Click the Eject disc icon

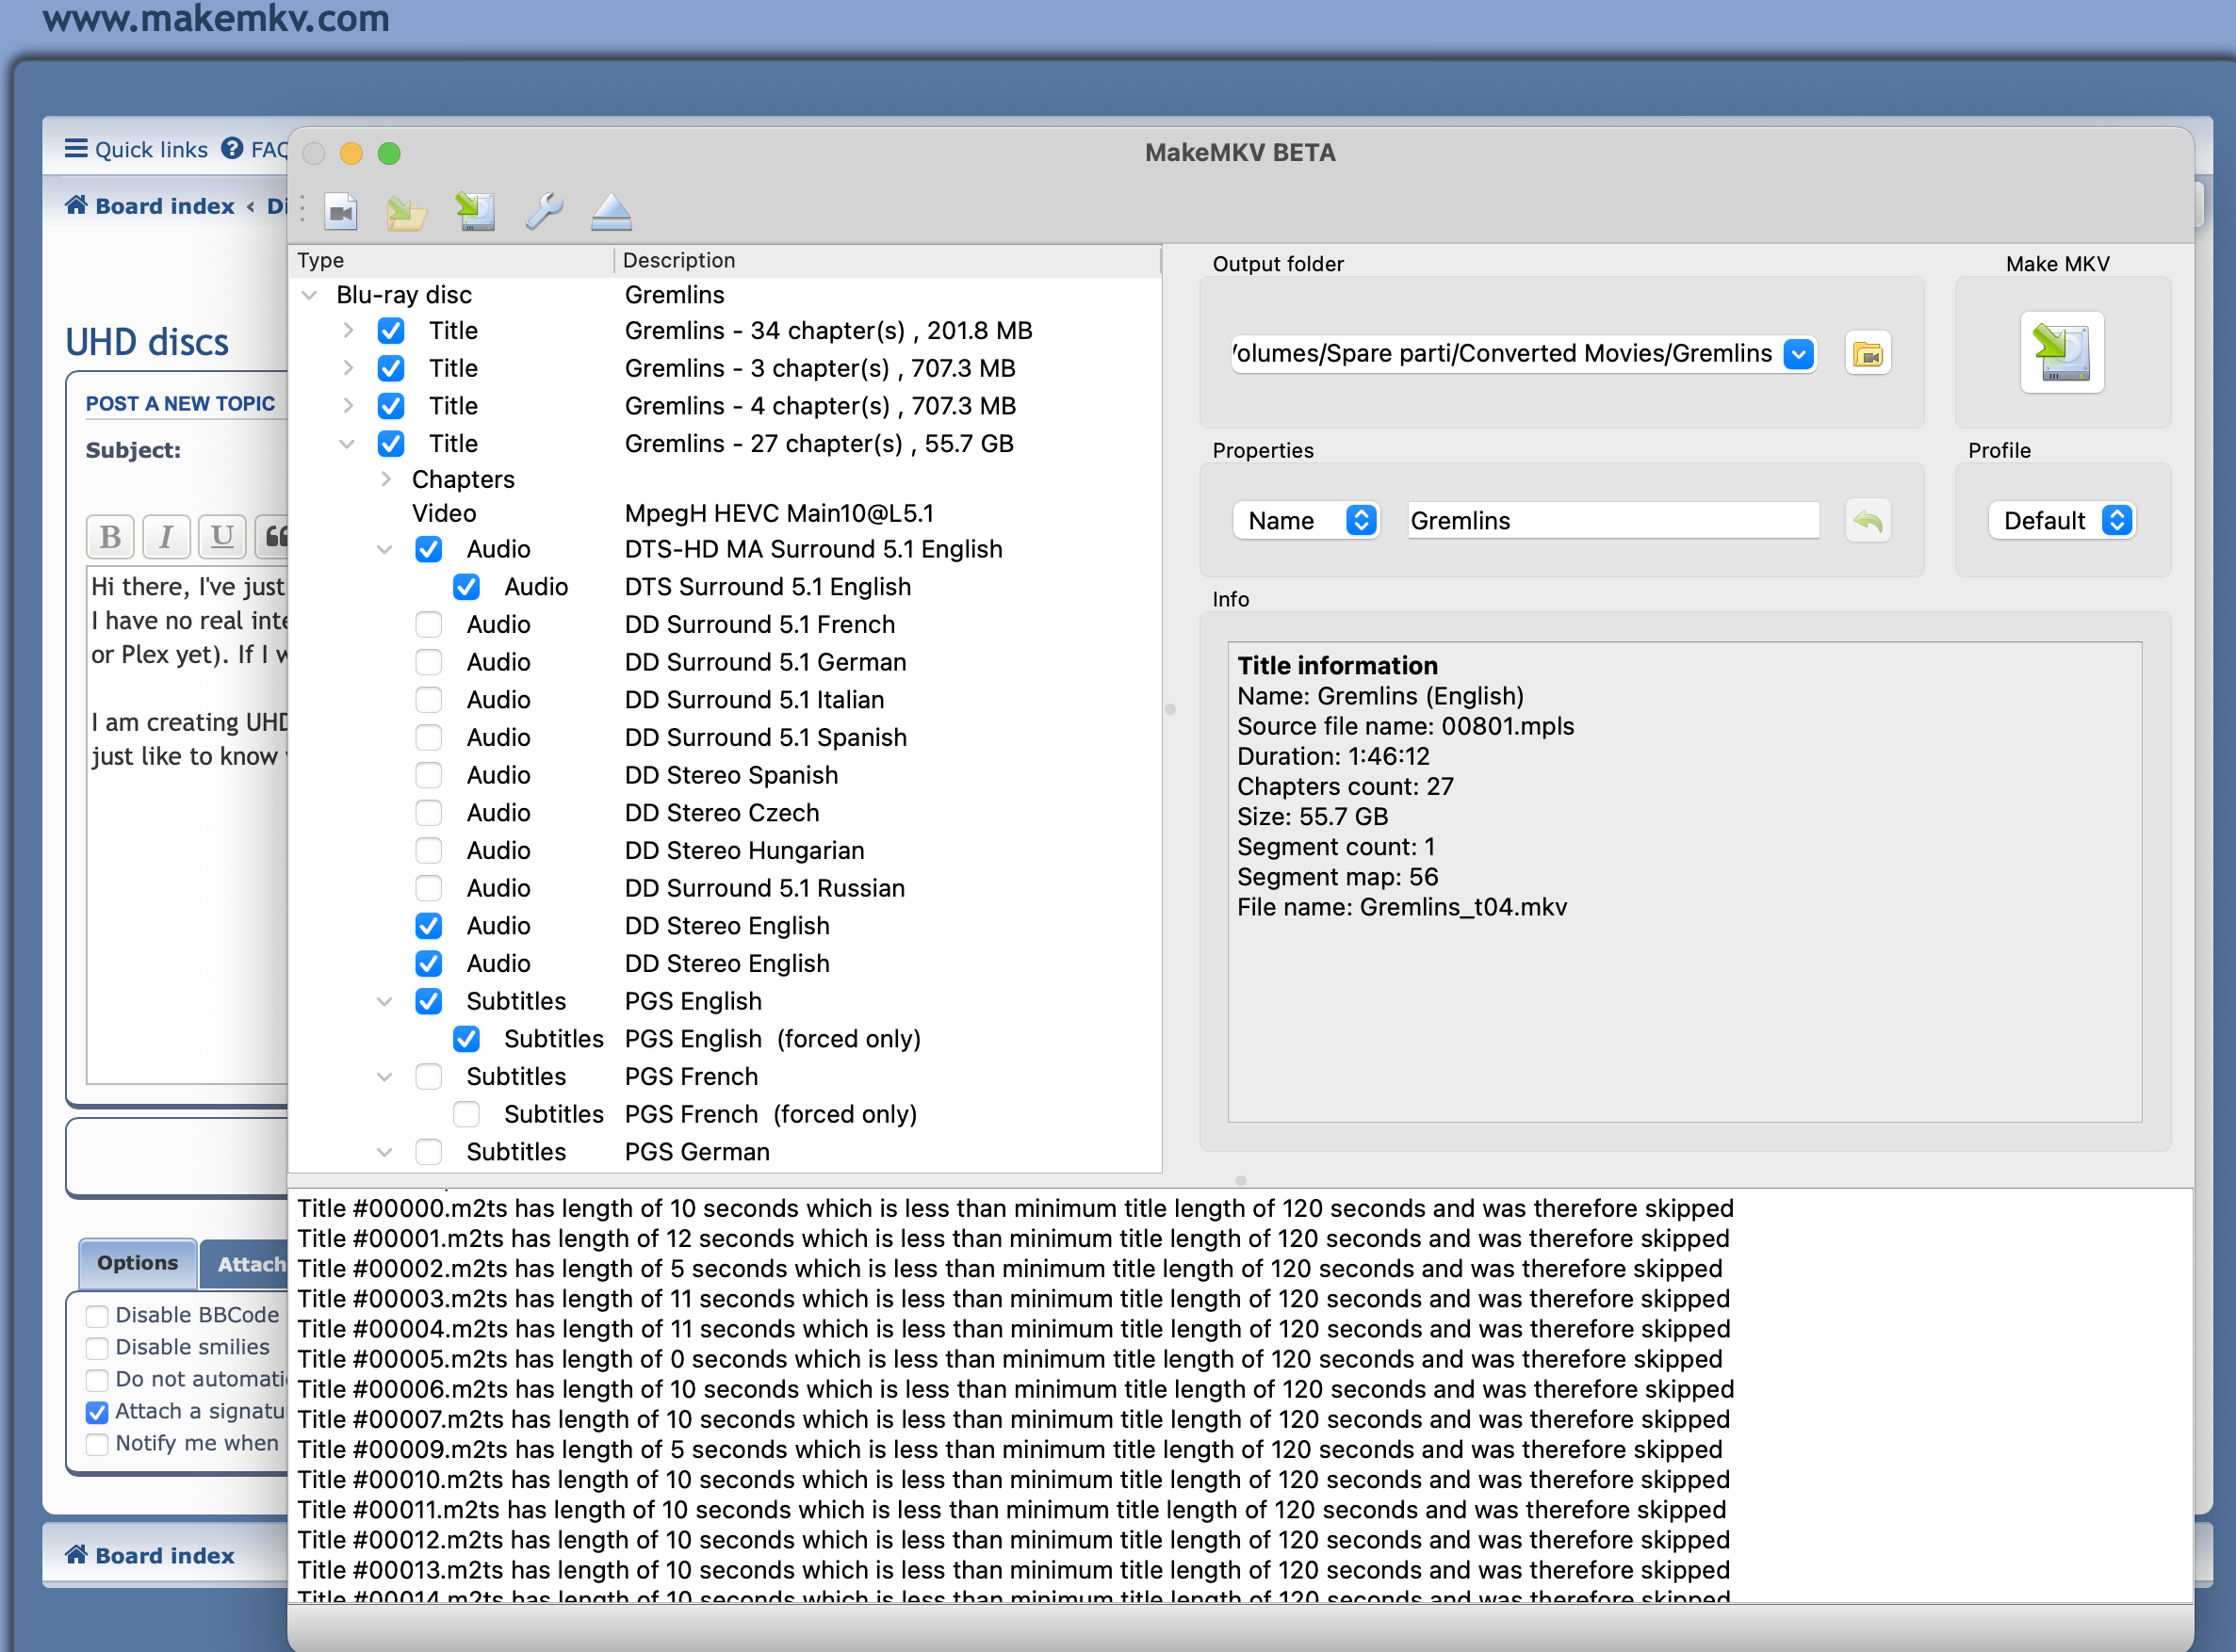point(612,211)
